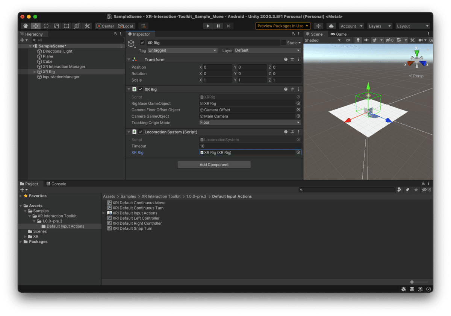This screenshot has width=451, height=316.
Task: Toggle XR Rig GameObject active checkbox
Action: 142,43
